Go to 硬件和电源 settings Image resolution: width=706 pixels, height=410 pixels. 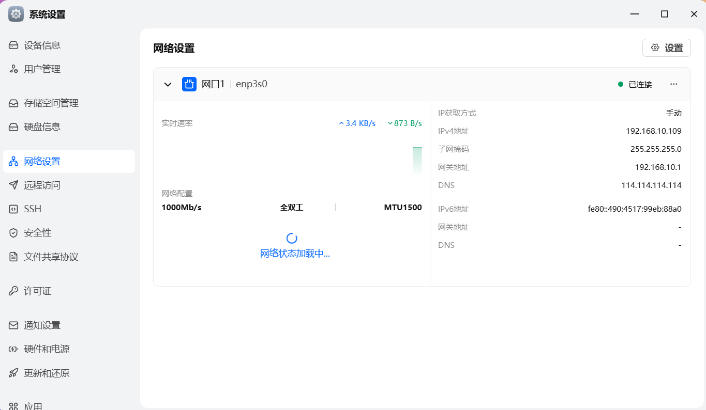point(47,349)
